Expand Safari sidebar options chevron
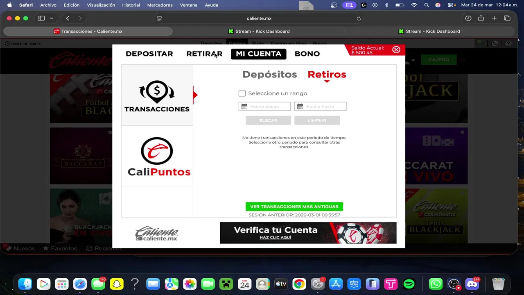 click(52, 18)
